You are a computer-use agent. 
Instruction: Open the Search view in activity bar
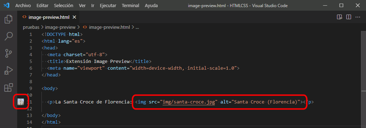point(9,36)
